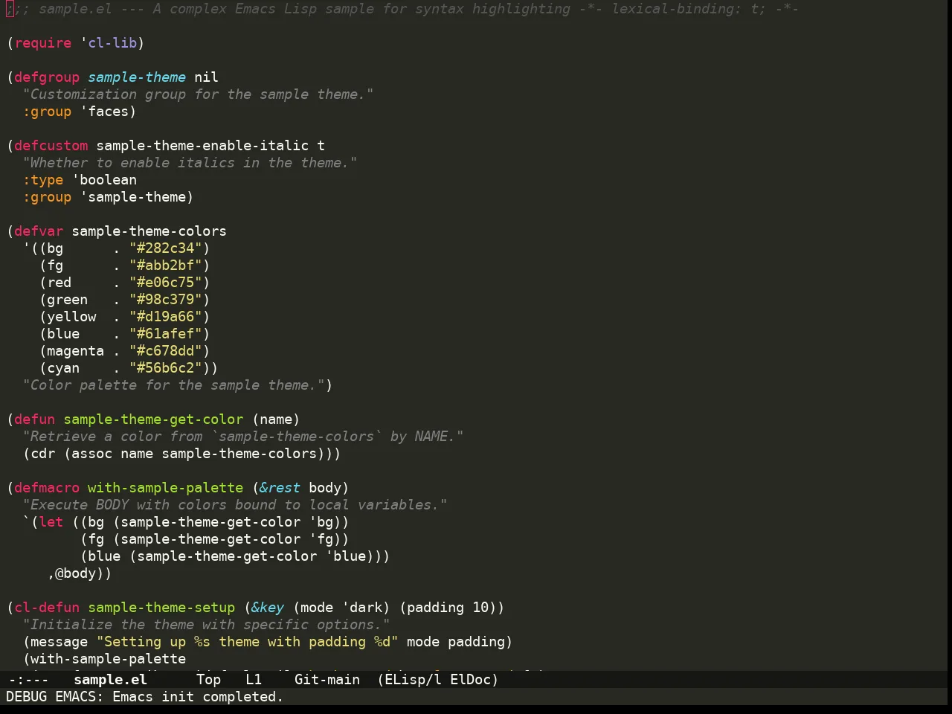This screenshot has width=952, height=714.
Task: Click the "#61afef" color string
Action: point(165,334)
